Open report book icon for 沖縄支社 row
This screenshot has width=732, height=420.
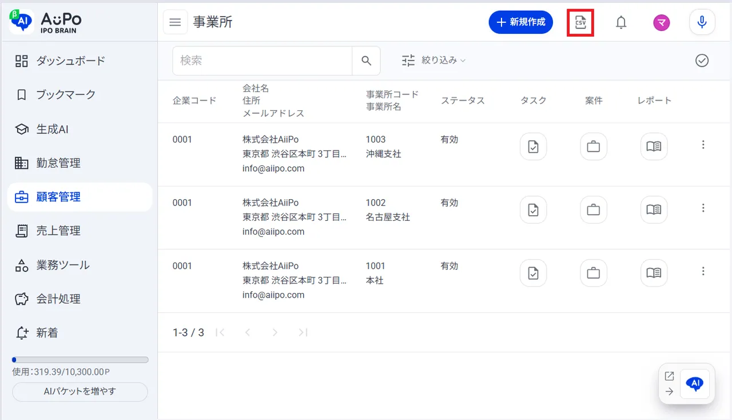point(654,146)
